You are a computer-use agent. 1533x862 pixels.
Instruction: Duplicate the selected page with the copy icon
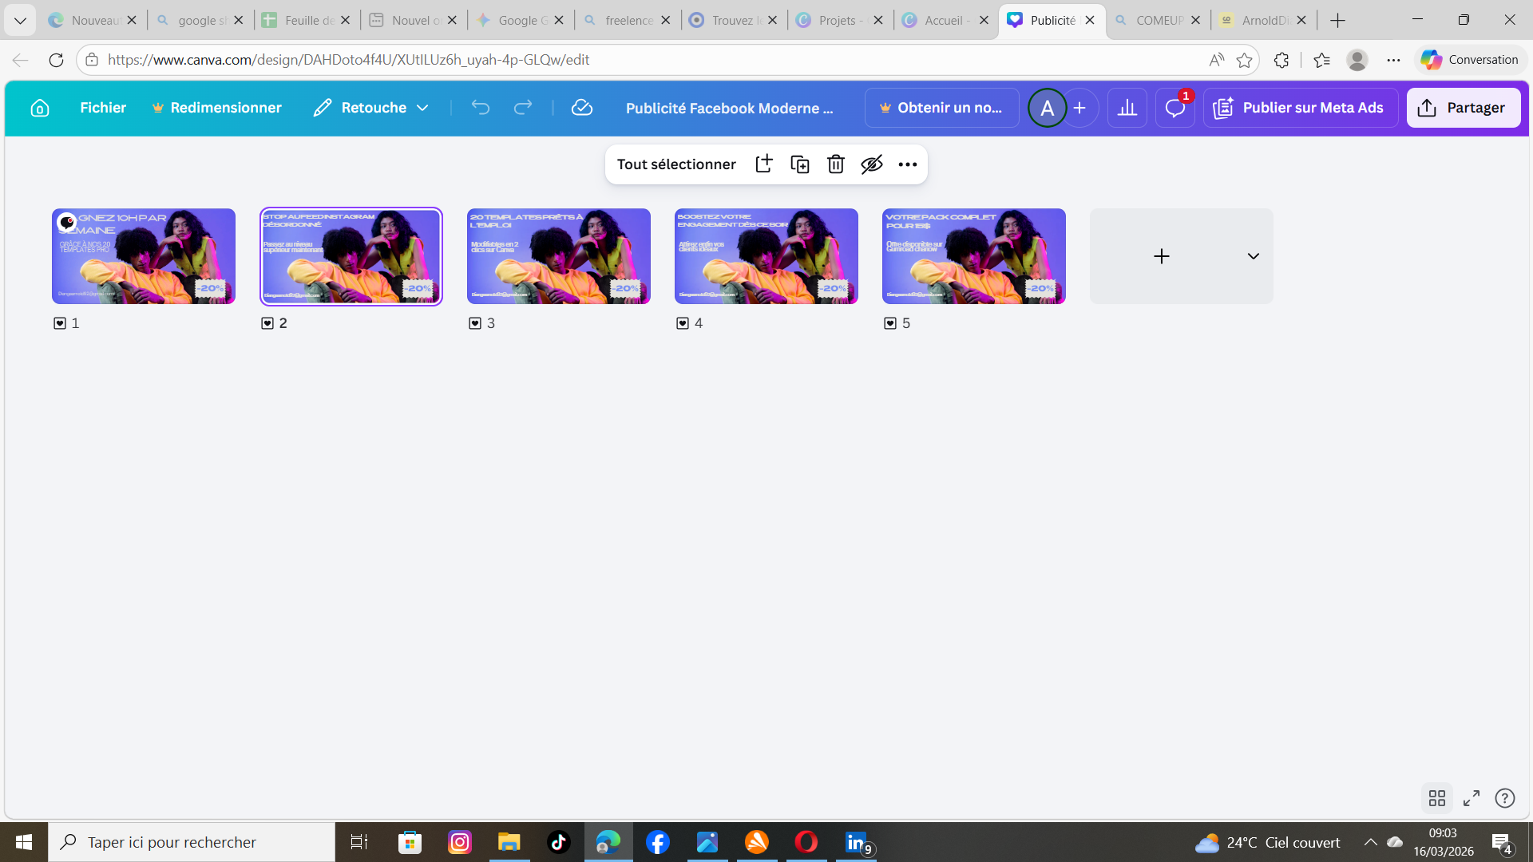pyautogui.click(x=800, y=164)
